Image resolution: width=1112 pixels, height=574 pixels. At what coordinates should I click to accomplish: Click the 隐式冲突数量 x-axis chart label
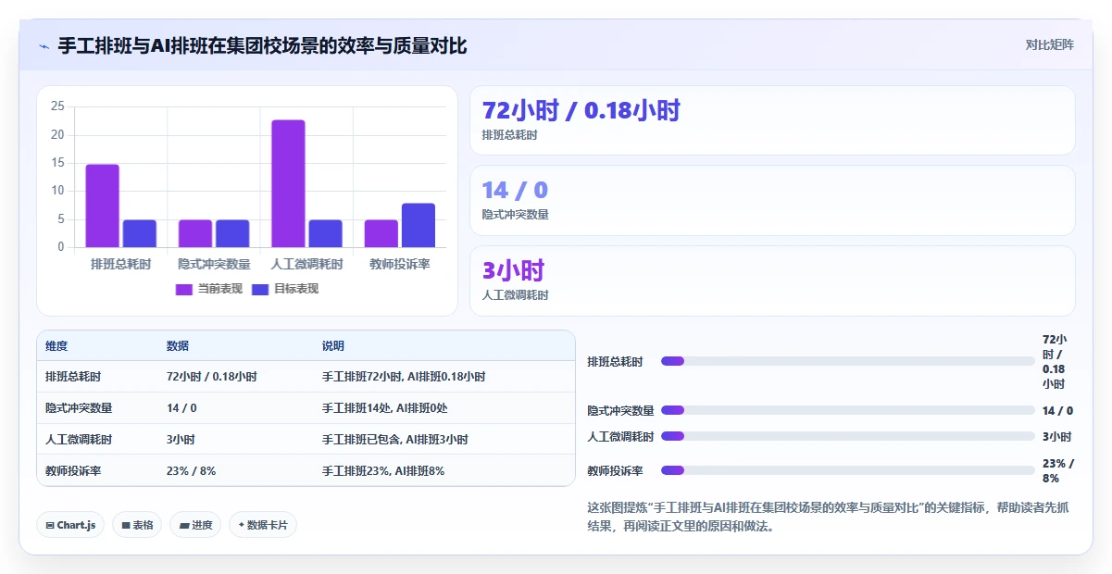[x=214, y=265]
